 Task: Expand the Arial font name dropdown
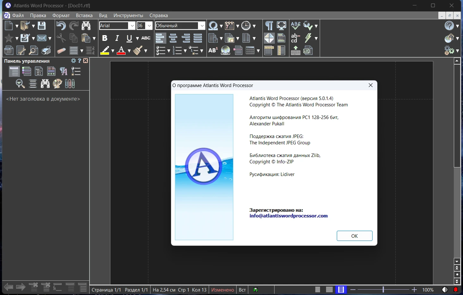[x=132, y=26]
